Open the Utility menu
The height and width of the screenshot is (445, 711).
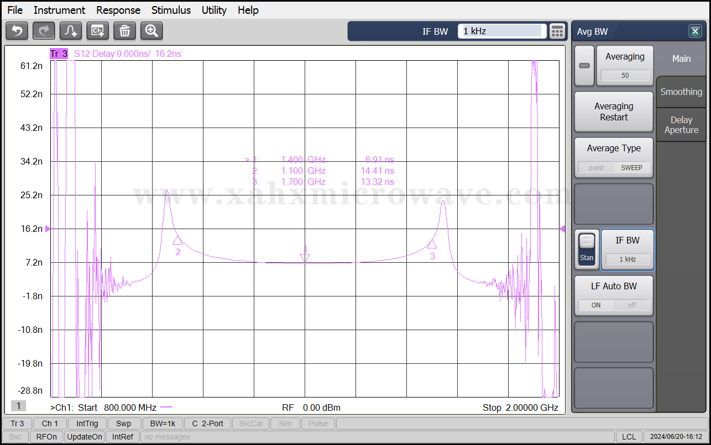tap(214, 10)
